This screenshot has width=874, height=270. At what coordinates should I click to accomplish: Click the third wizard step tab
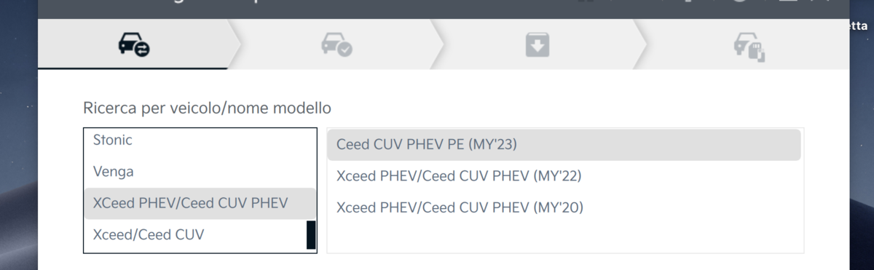click(x=538, y=44)
